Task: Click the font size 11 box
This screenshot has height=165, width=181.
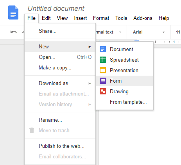Action: point(178,32)
